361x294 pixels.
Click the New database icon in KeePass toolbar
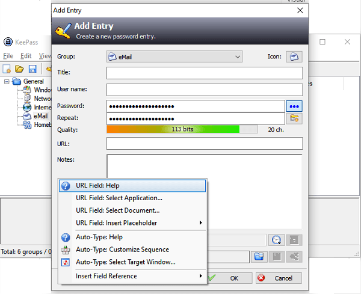(7, 69)
